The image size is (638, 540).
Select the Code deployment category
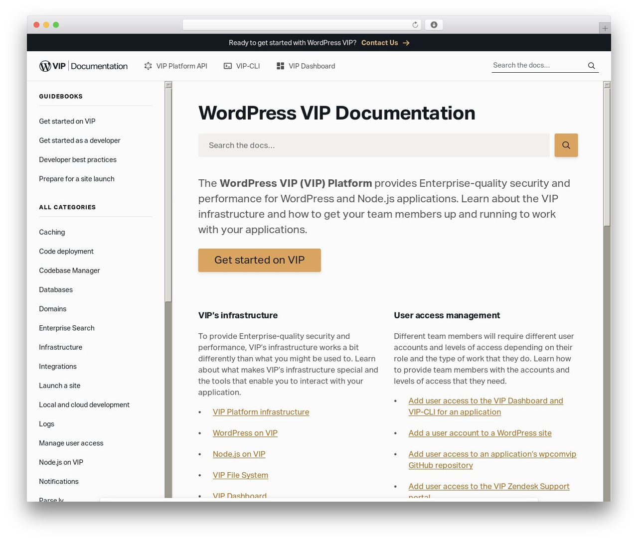(x=66, y=251)
